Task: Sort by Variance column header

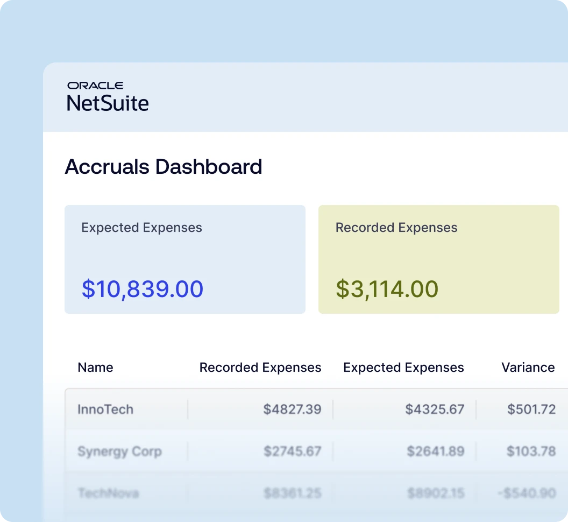Action: [528, 368]
